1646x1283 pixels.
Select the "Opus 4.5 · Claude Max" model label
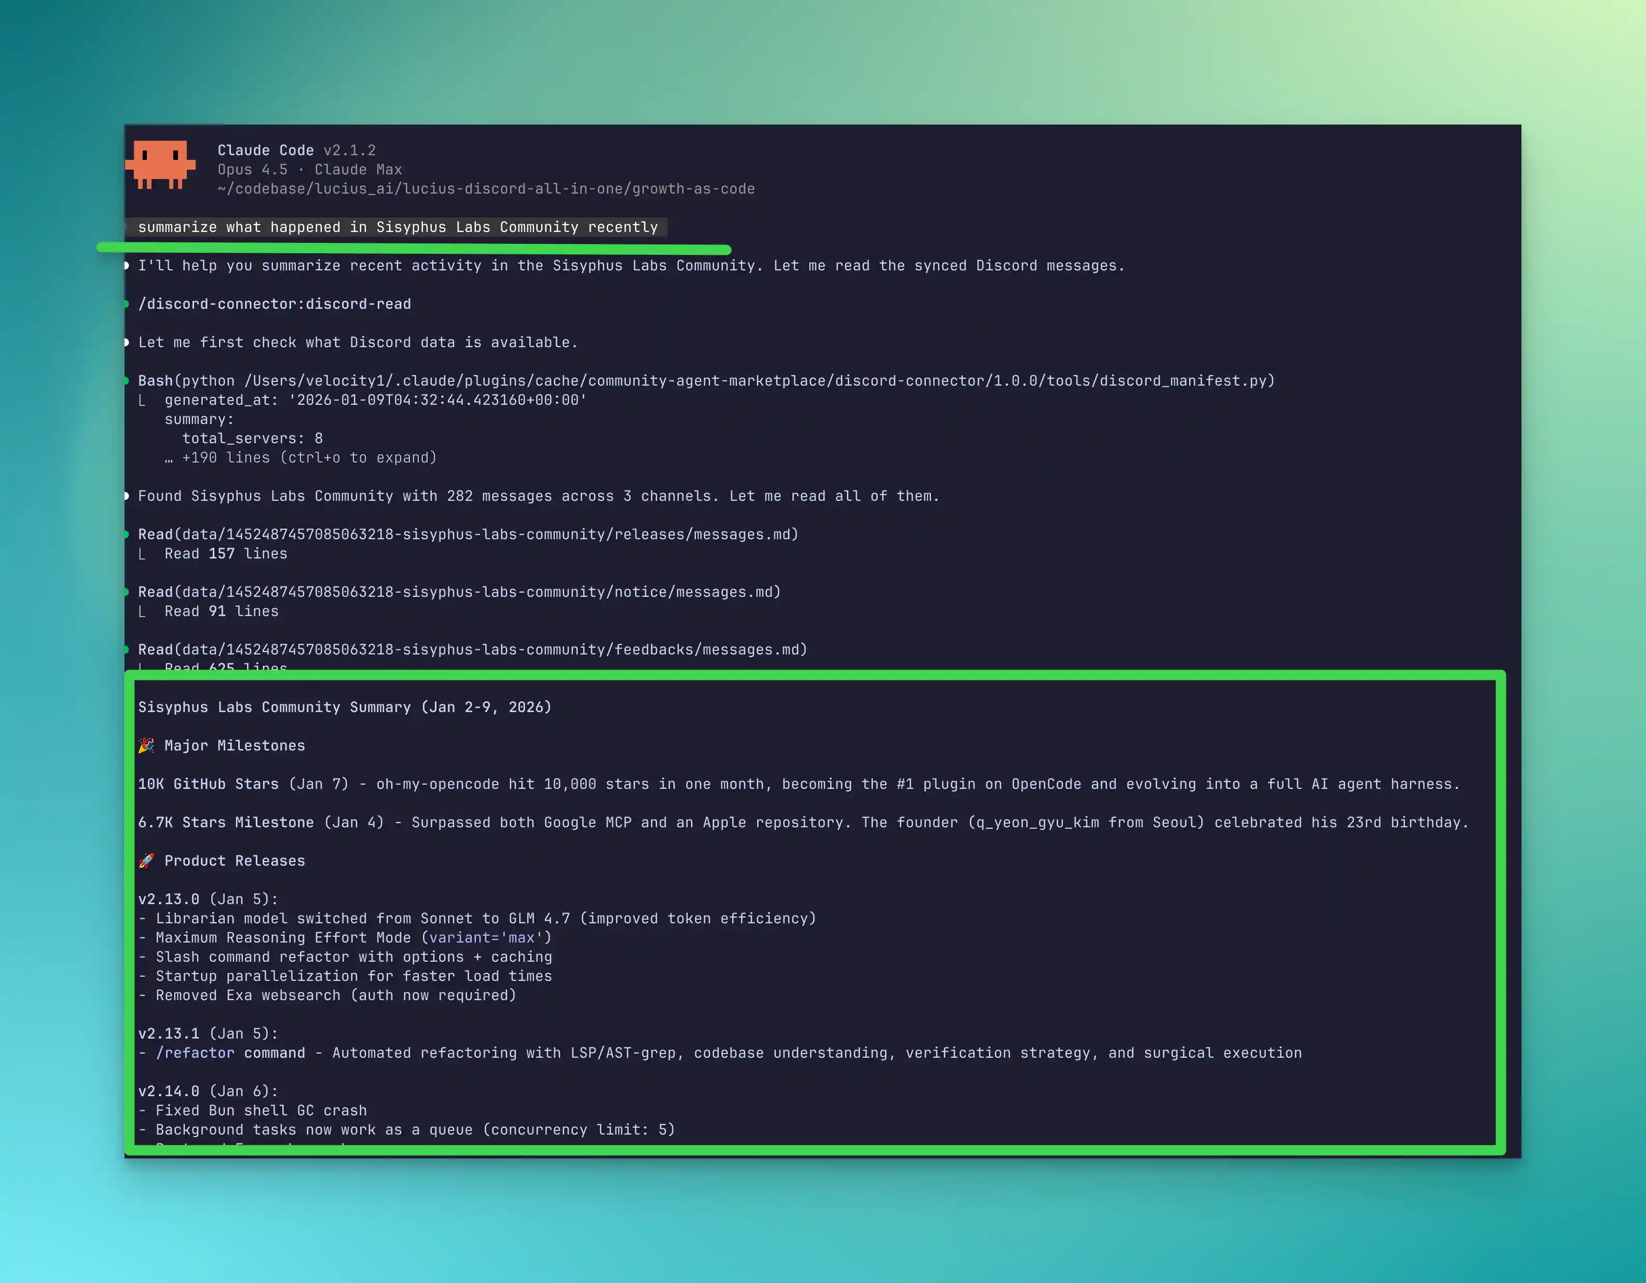[310, 170]
